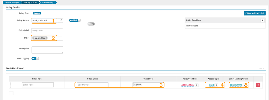Click the Add Conditions link
Screen dimensions: 269x100
tap(188, 85)
